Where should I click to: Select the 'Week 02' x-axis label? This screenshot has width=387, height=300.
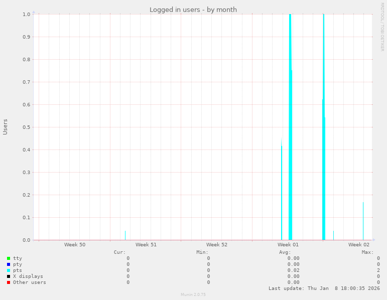(x=359, y=245)
